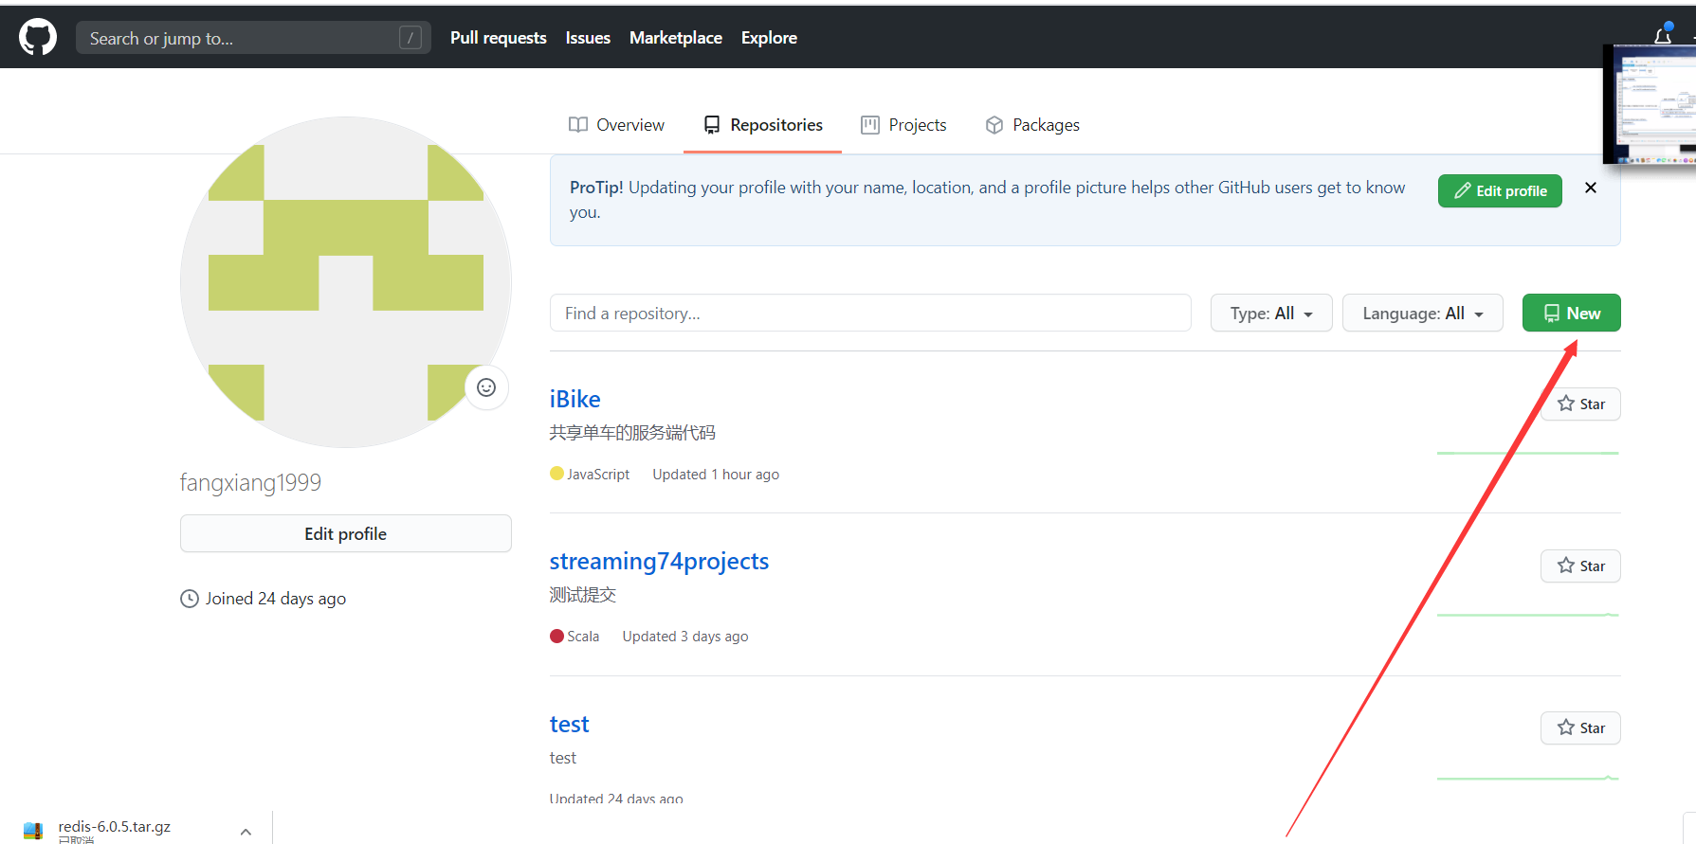Expand the redis download options chevron
This screenshot has height=844, width=1696.
click(246, 832)
